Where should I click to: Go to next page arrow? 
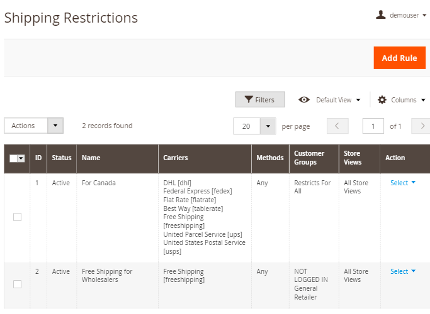pos(421,126)
